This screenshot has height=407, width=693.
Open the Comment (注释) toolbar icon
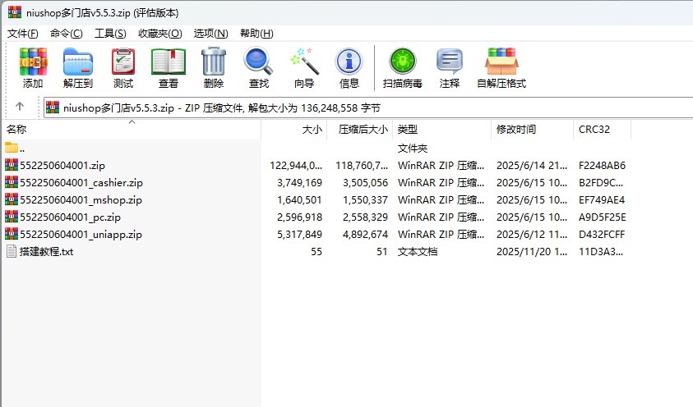tap(450, 67)
